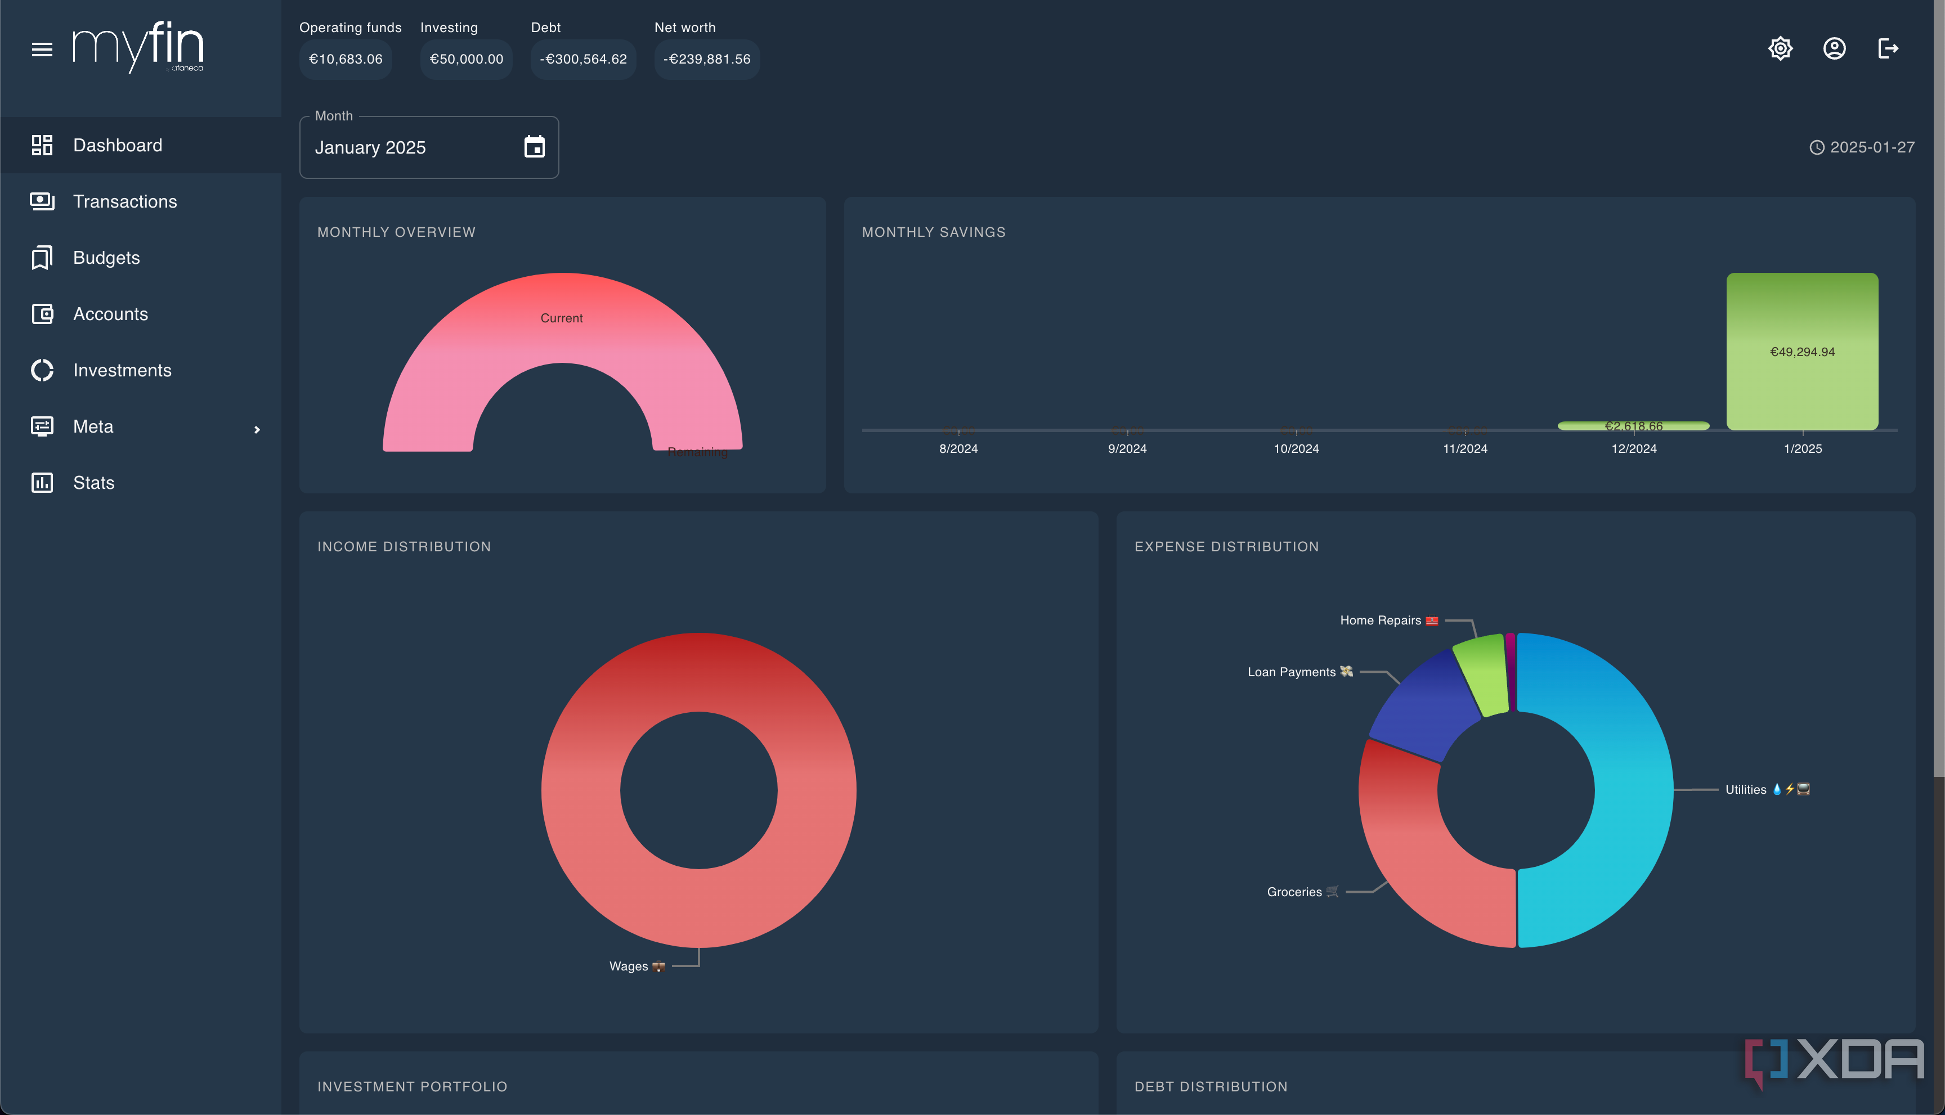Click the clock icon beside 2025-01-27

point(1816,147)
